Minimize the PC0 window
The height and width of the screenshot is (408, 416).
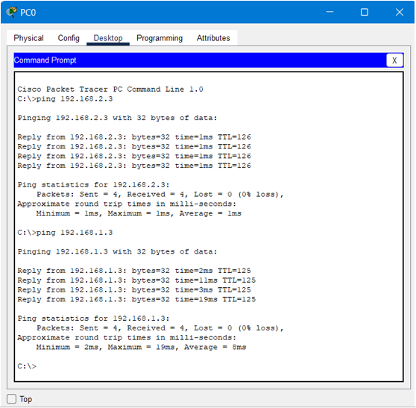[330, 12]
